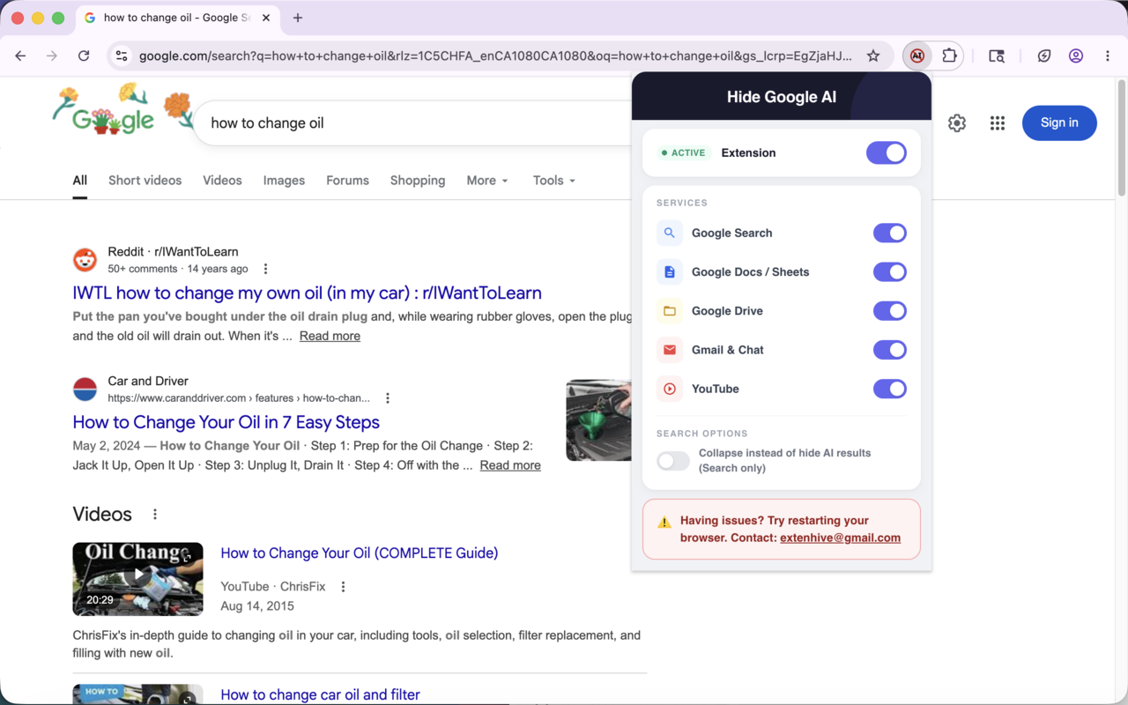Click the Google doodle logo

pos(122,111)
